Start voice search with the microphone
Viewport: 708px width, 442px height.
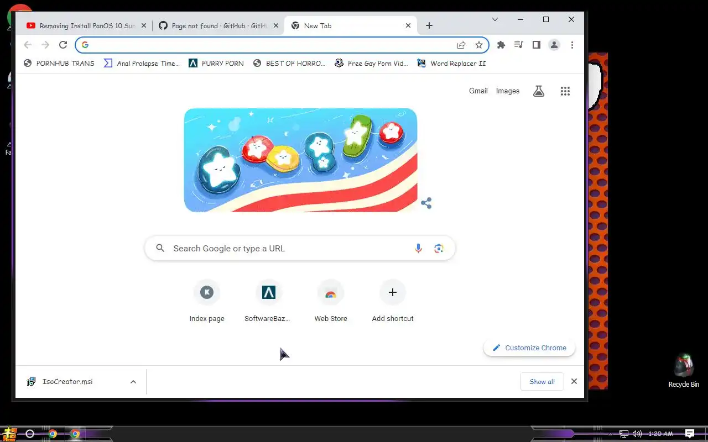(418, 249)
